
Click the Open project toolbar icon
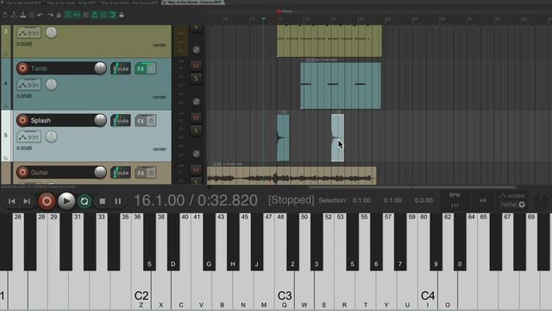pyautogui.click(x=14, y=15)
